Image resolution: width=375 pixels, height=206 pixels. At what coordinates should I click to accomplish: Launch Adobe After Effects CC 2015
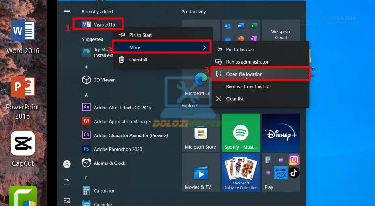tap(122, 108)
